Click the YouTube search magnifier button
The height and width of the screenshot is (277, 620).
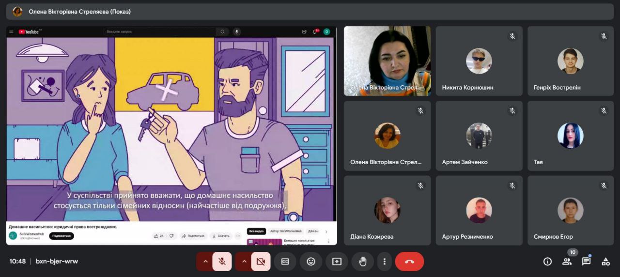[x=222, y=31]
